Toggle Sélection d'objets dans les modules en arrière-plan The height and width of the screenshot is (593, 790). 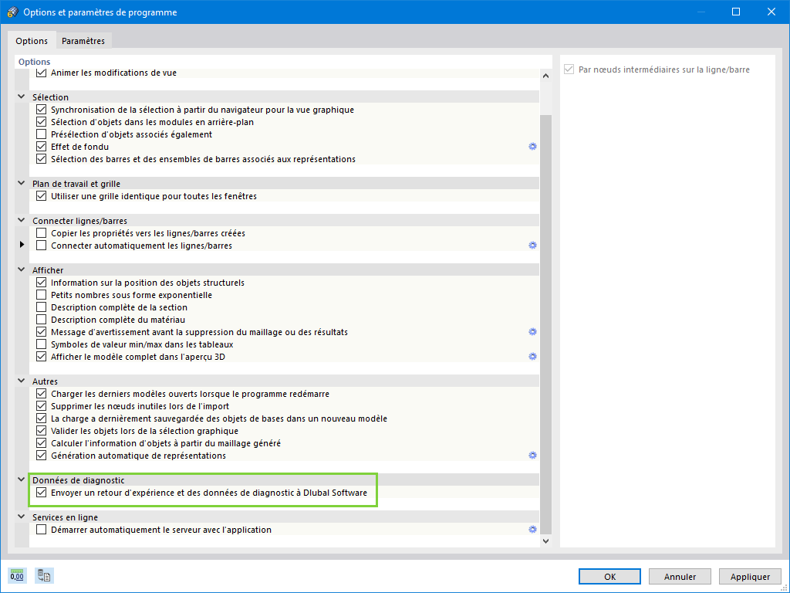coord(42,122)
